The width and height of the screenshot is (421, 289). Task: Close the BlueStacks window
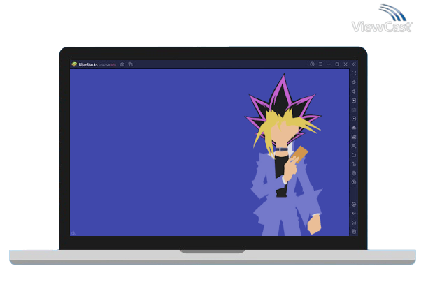click(x=345, y=64)
